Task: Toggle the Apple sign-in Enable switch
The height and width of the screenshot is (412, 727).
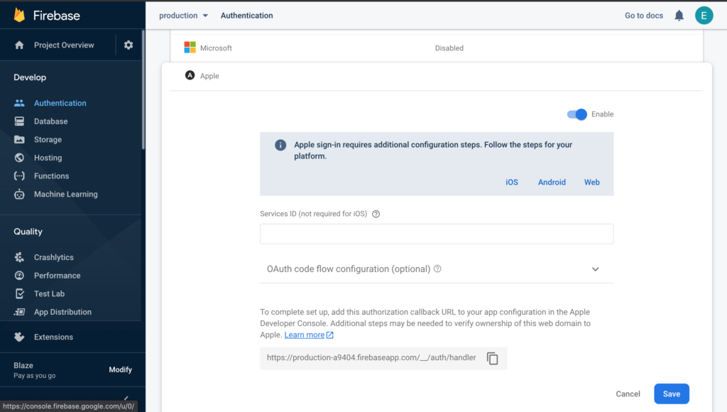Action: pos(577,114)
